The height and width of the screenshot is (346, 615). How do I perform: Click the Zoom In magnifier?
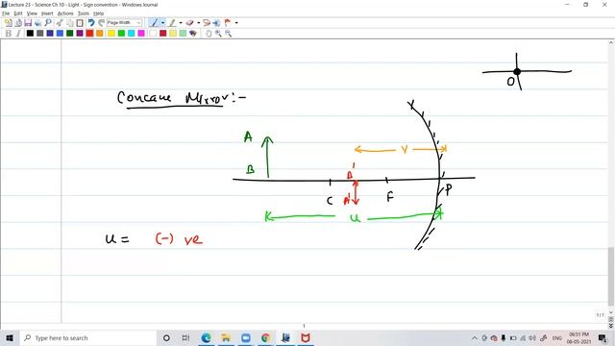tap(218, 34)
